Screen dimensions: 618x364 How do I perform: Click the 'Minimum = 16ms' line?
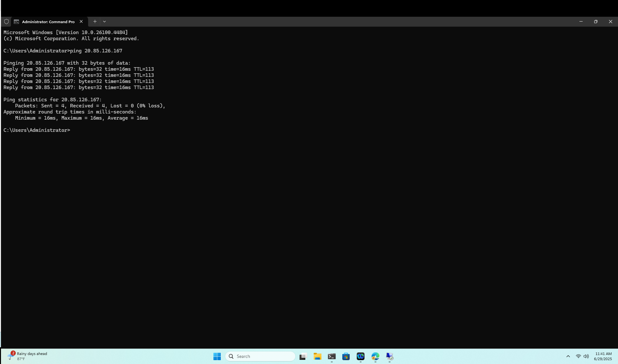pos(82,118)
